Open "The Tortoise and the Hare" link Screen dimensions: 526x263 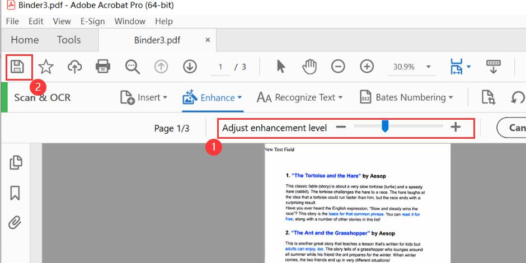(326, 176)
